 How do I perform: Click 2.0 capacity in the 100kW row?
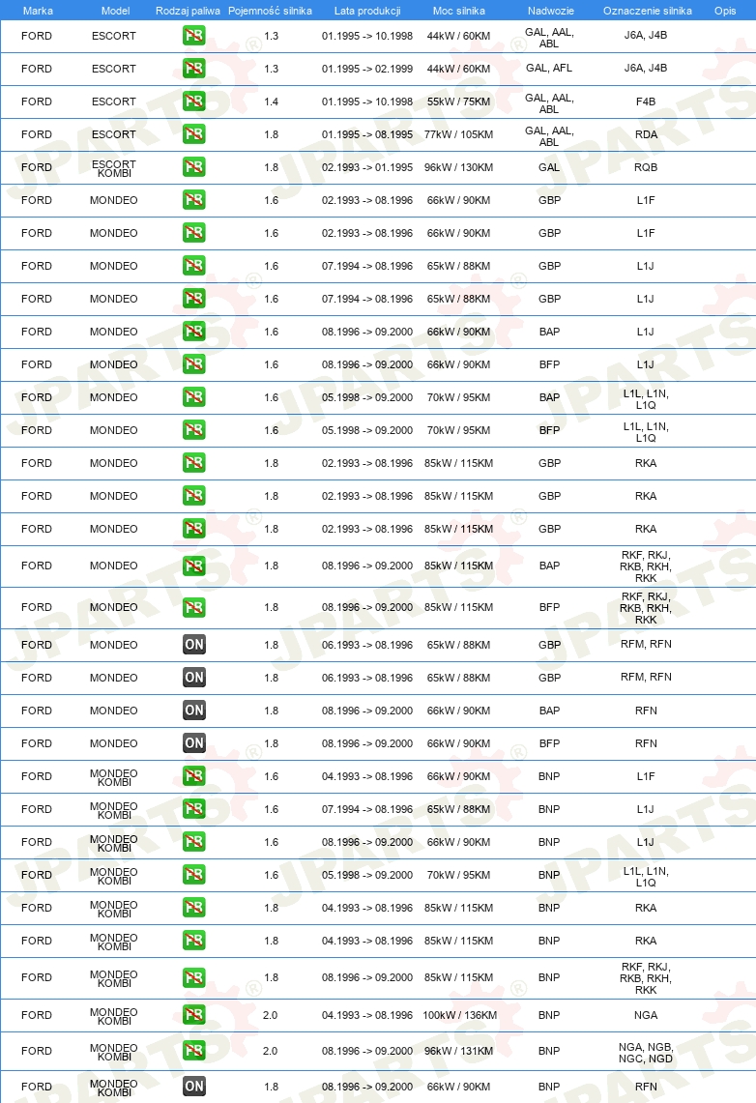click(x=270, y=1015)
